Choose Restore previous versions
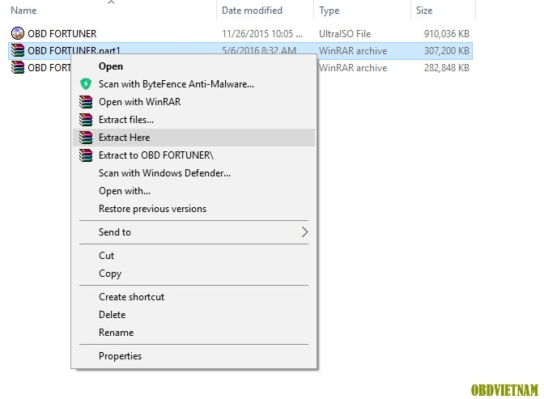 (152, 209)
